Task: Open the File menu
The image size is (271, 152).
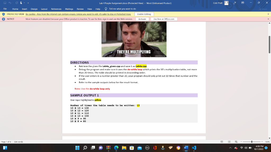Action: point(5,9)
